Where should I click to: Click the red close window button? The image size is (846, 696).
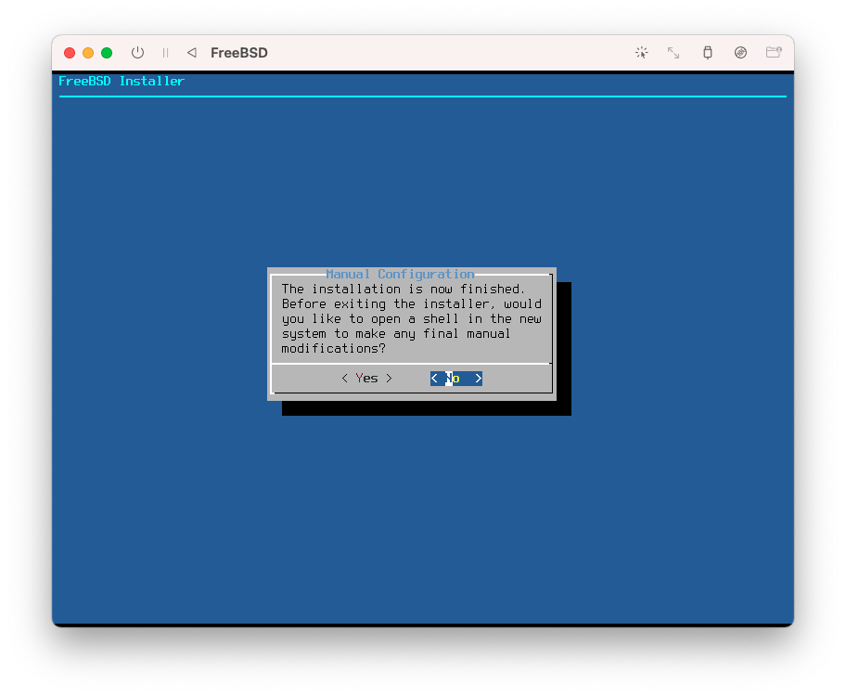click(x=70, y=52)
